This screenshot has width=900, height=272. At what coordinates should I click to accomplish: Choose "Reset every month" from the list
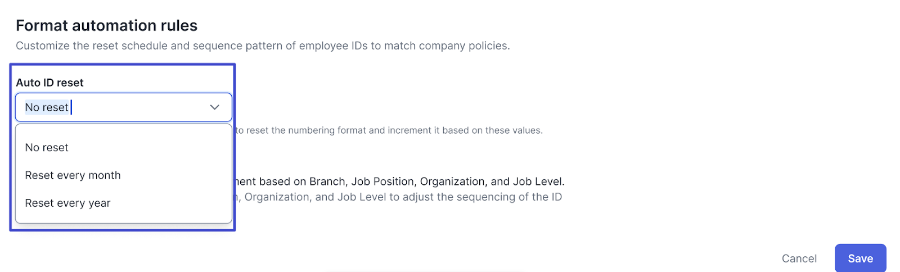tap(73, 175)
